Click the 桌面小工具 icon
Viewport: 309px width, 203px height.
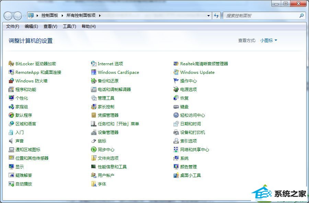176,176
